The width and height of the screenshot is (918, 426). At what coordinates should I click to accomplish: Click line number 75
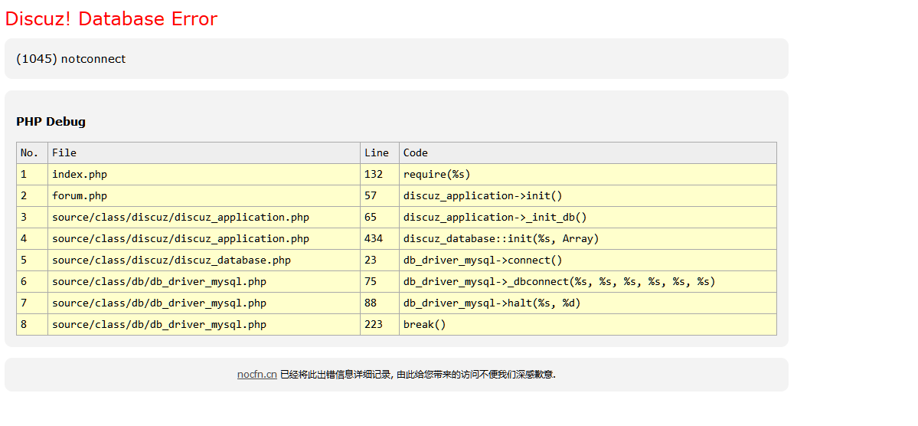[380, 282]
